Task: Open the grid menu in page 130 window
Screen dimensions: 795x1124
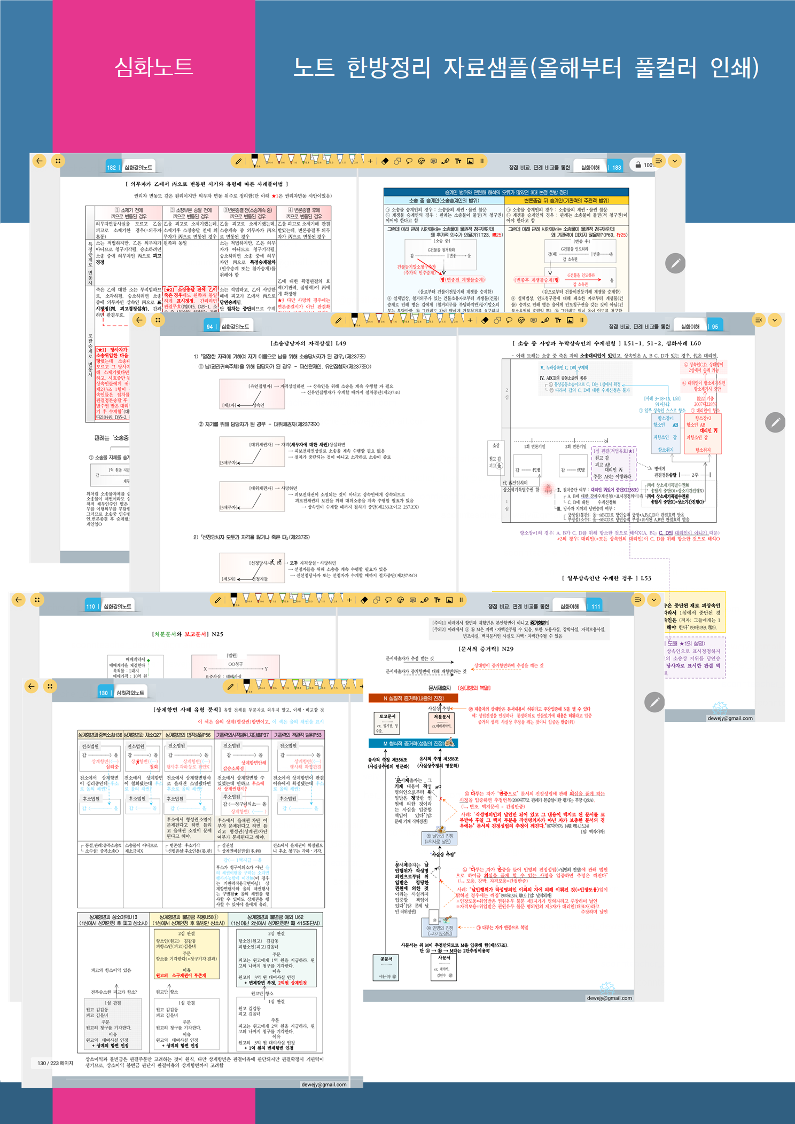Action: pyautogui.click(x=50, y=686)
